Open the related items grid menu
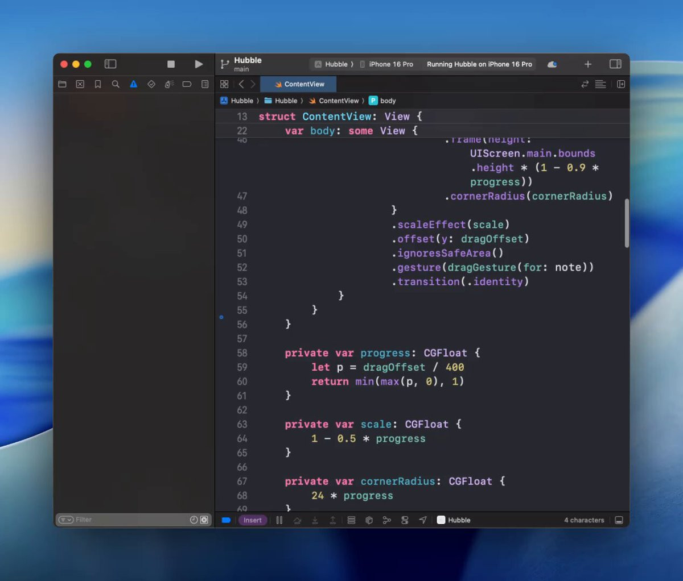Image resolution: width=683 pixels, height=581 pixels. [x=224, y=84]
